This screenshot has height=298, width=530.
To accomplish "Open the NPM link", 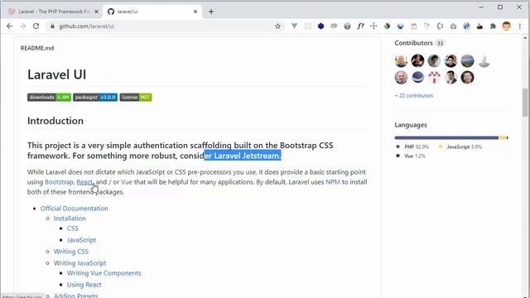I will click(333, 182).
